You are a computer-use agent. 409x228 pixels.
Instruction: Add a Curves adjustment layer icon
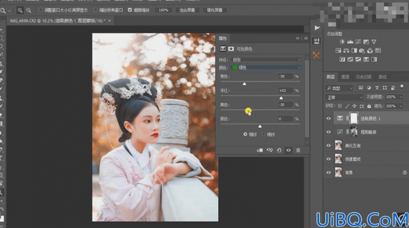[358, 42]
